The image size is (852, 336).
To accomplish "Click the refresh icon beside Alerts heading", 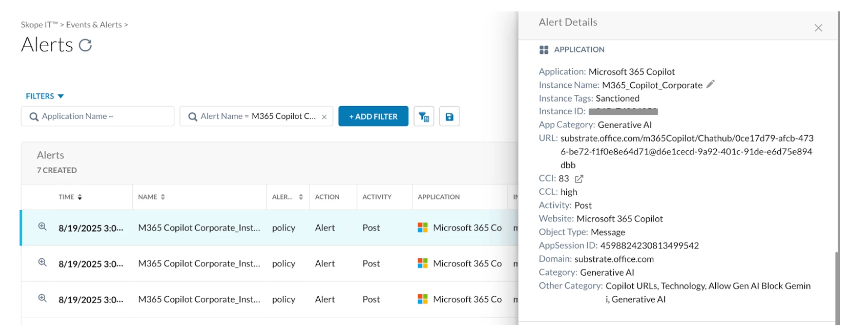I will [85, 45].
